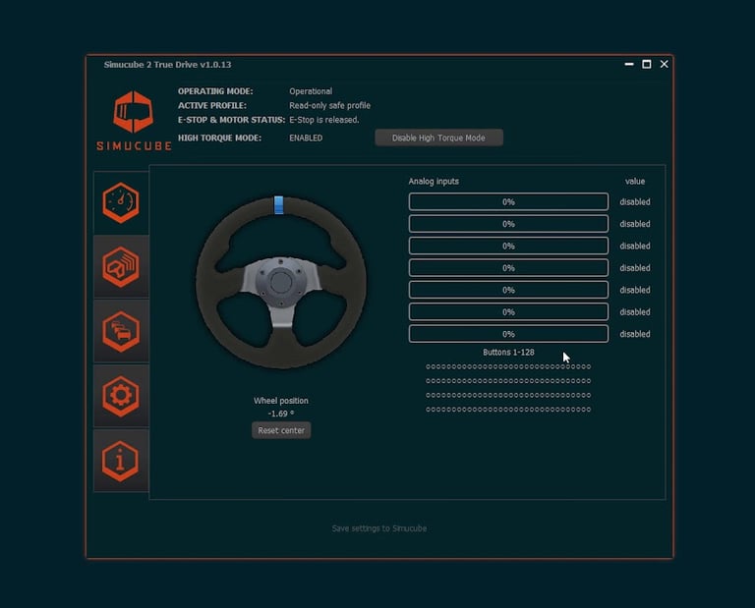Click the steering wheel image
Screen dimensions: 755x608
click(281, 283)
